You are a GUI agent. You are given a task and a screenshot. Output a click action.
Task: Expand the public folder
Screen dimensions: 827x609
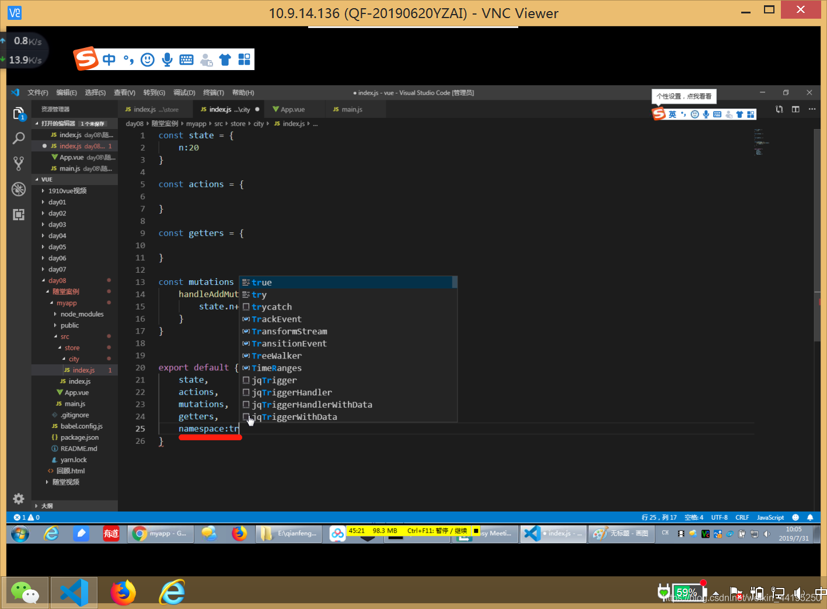click(75, 325)
